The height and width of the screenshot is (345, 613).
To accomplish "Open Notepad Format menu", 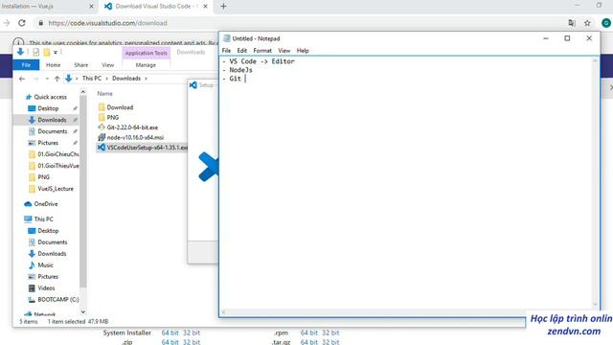I will pyautogui.click(x=262, y=51).
